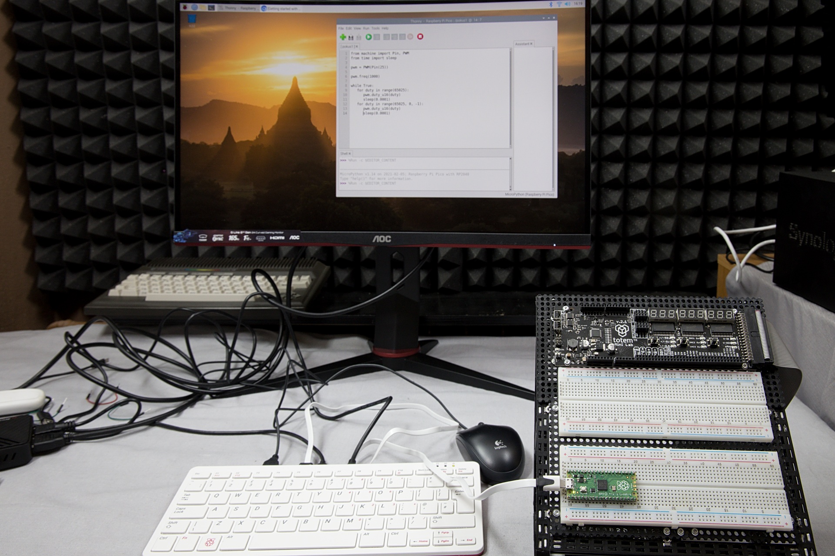Open the File menu in Thonny
835x556 pixels.
[341, 28]
